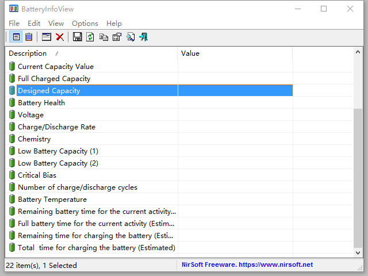The image size is (368, 276).
Task: Copy selected items using toolbar icon
Action: tap(103, 37)
